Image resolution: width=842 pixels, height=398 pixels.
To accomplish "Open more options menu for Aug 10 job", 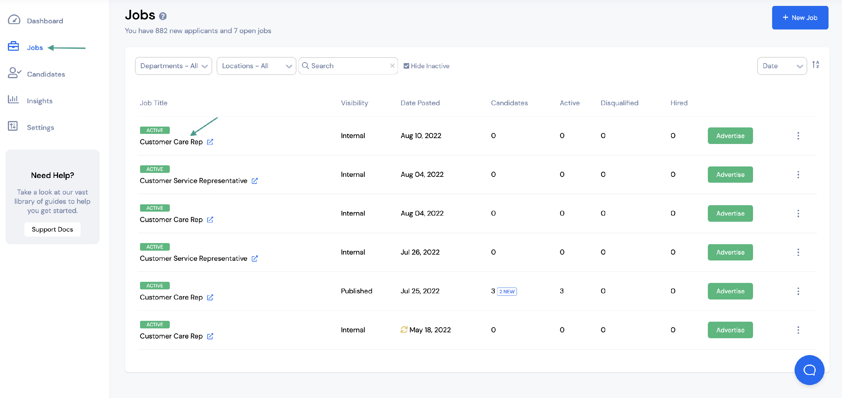I will pos(798,136).
